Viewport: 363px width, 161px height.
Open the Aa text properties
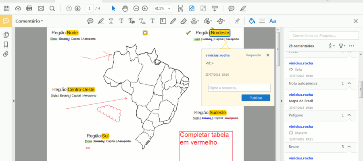pos(273,21)
